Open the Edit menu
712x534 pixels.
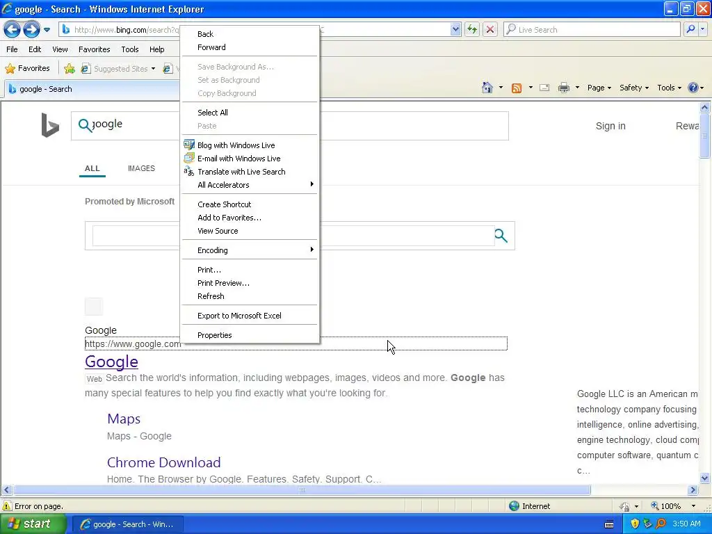[x=35, y=49]
